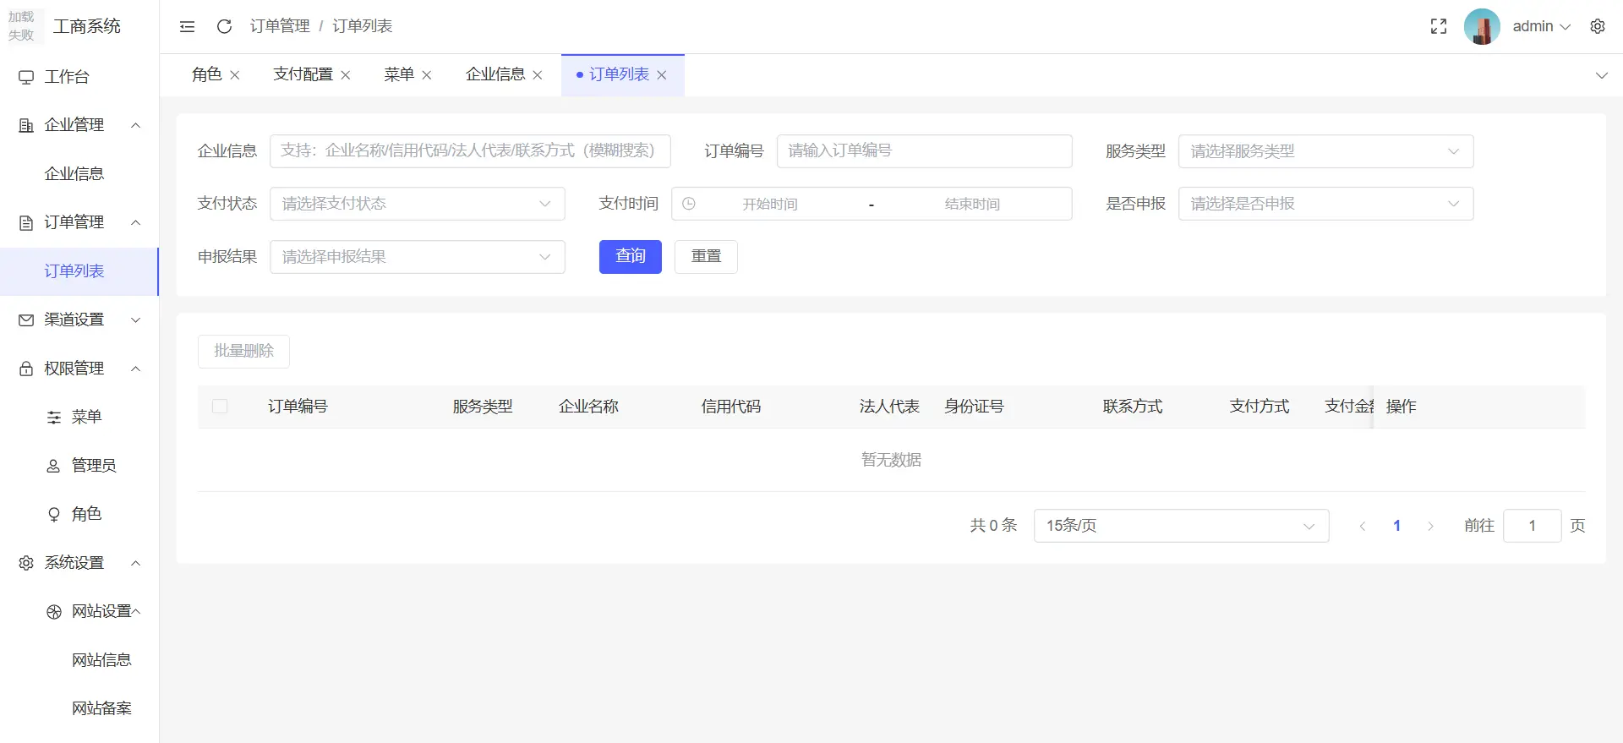
Task: Go to next page arrow
Action: 1430,526
